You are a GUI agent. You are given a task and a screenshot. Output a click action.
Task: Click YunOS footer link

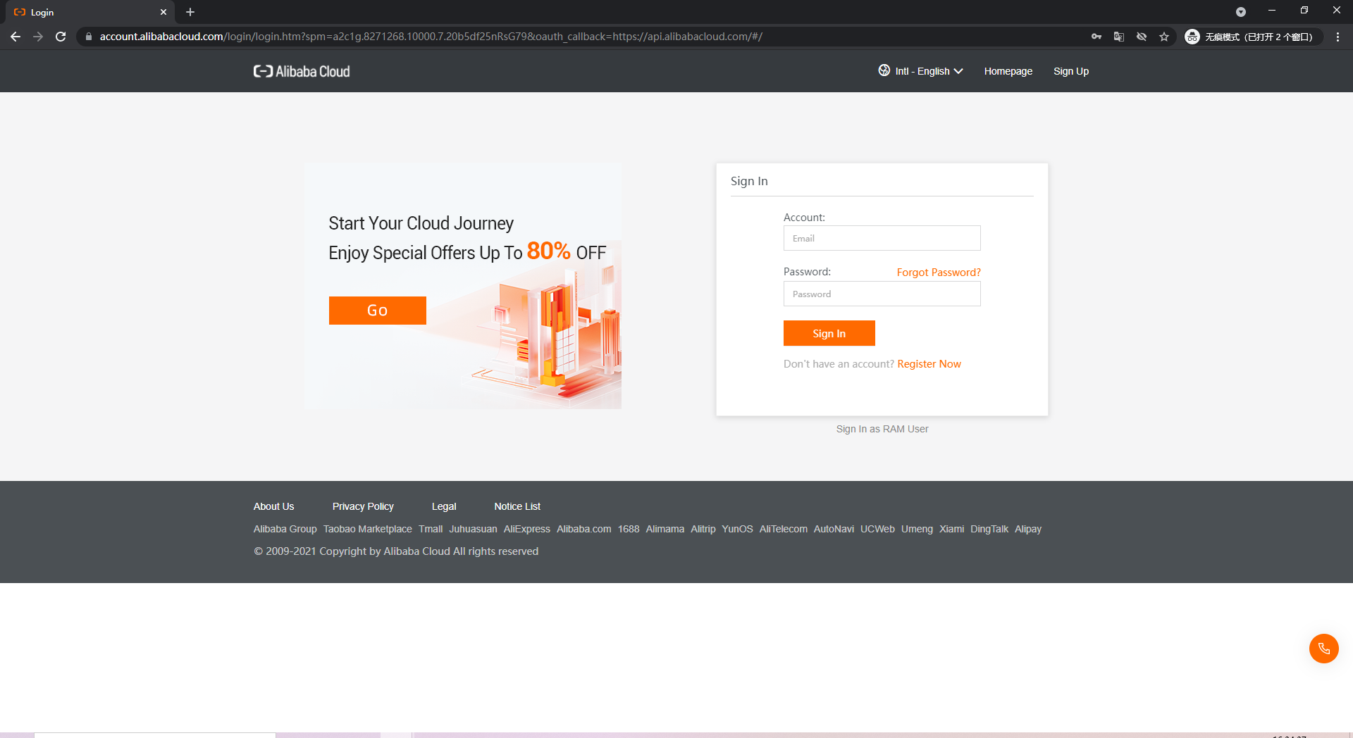click(737, 529)
